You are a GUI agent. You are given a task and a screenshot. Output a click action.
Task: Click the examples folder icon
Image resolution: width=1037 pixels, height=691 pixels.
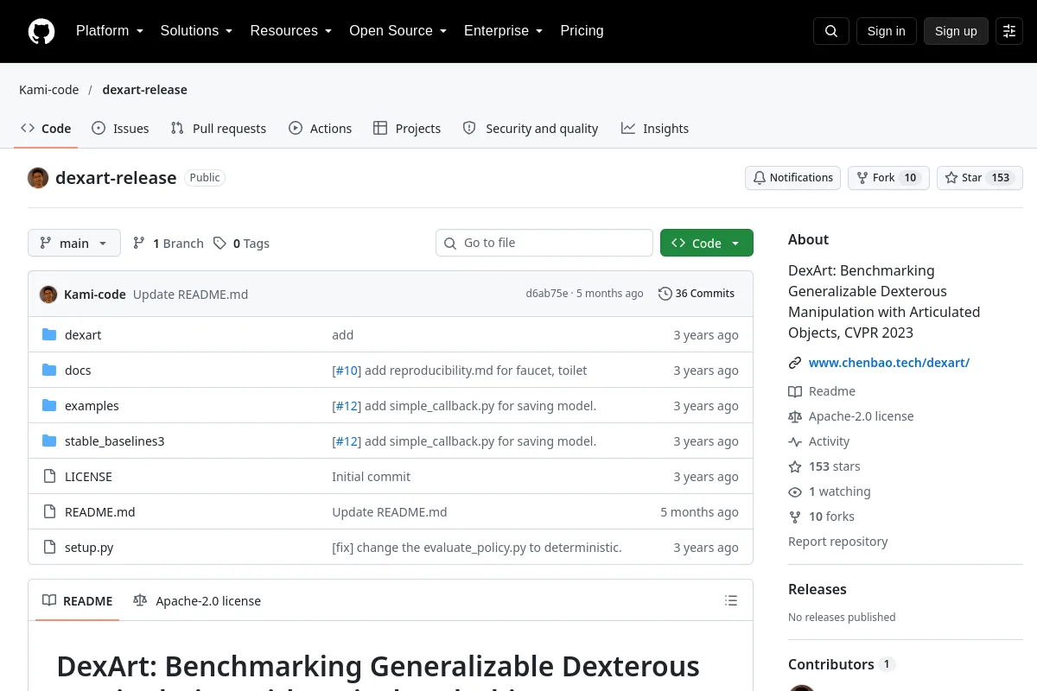point(49,406)
